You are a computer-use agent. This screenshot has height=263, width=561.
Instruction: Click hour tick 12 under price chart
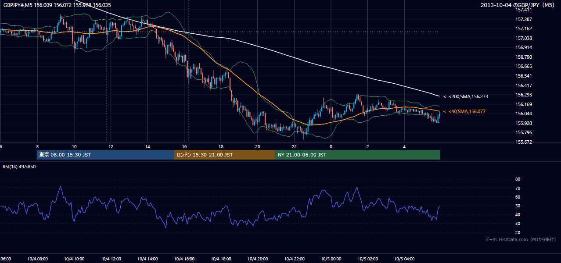point(111,146)
